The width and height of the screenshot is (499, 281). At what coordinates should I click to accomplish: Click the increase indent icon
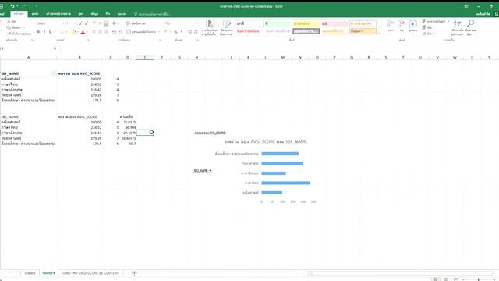120,32
